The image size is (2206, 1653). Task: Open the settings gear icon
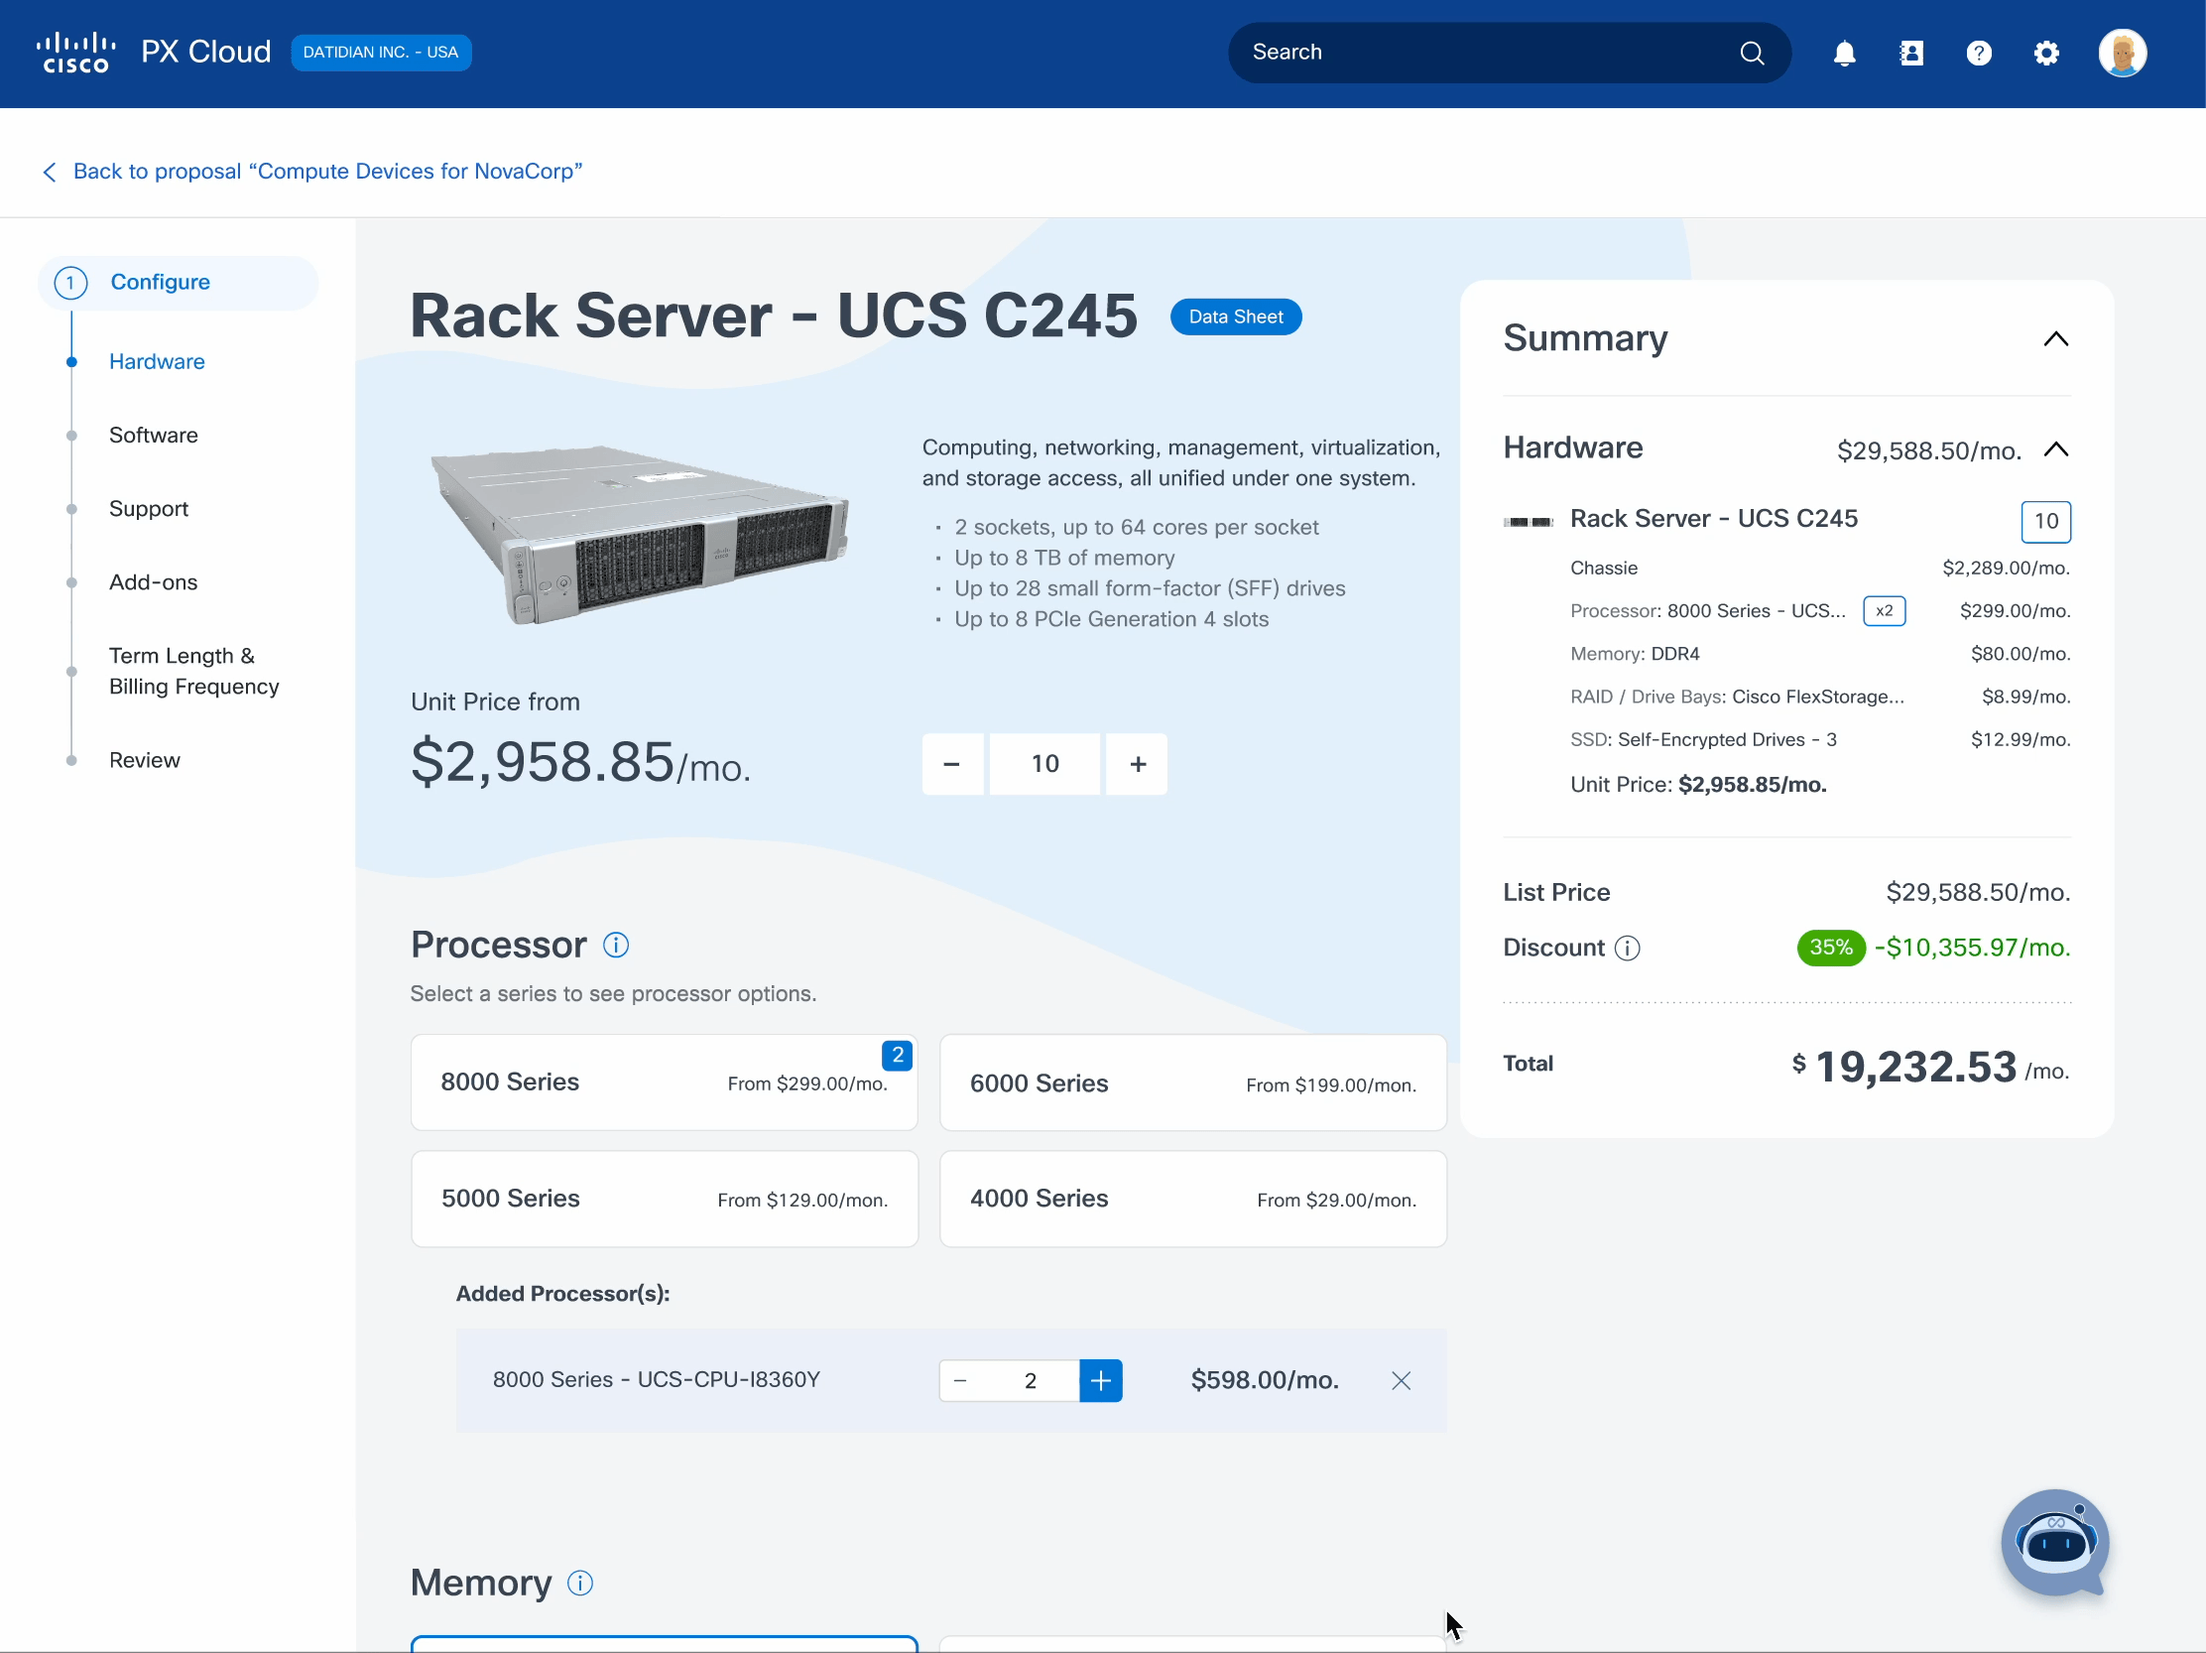2045,53
